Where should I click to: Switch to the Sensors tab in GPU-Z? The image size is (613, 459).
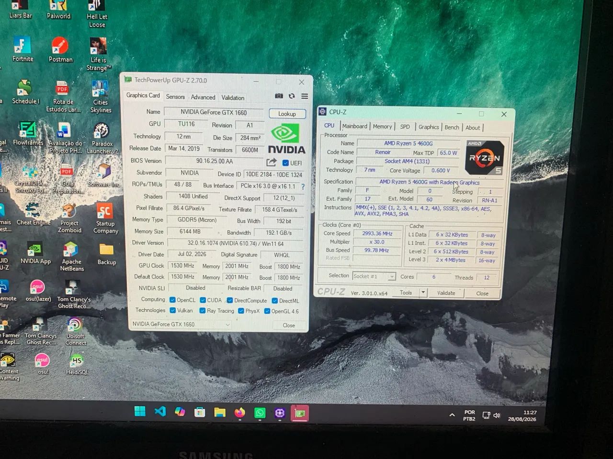[175, 97]
